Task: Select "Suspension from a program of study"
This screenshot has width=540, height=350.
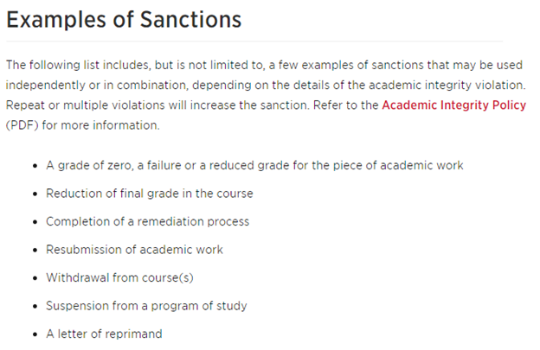Action: coord(146,306)
